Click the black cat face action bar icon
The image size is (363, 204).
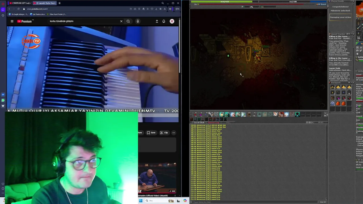(x=297, y=114)
